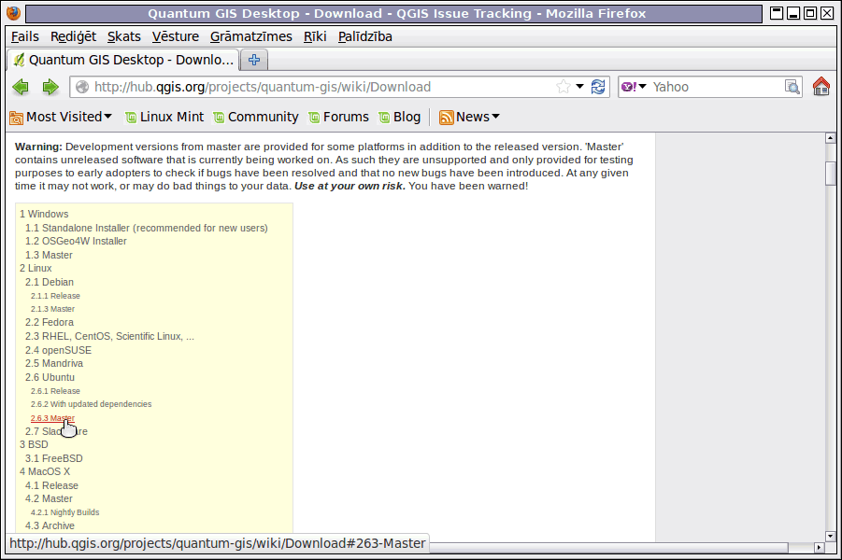This screenshot has height=560, width=842.
Task: Open 4.2.1 Nightly Builds link
Action: (x=65, y=512)
